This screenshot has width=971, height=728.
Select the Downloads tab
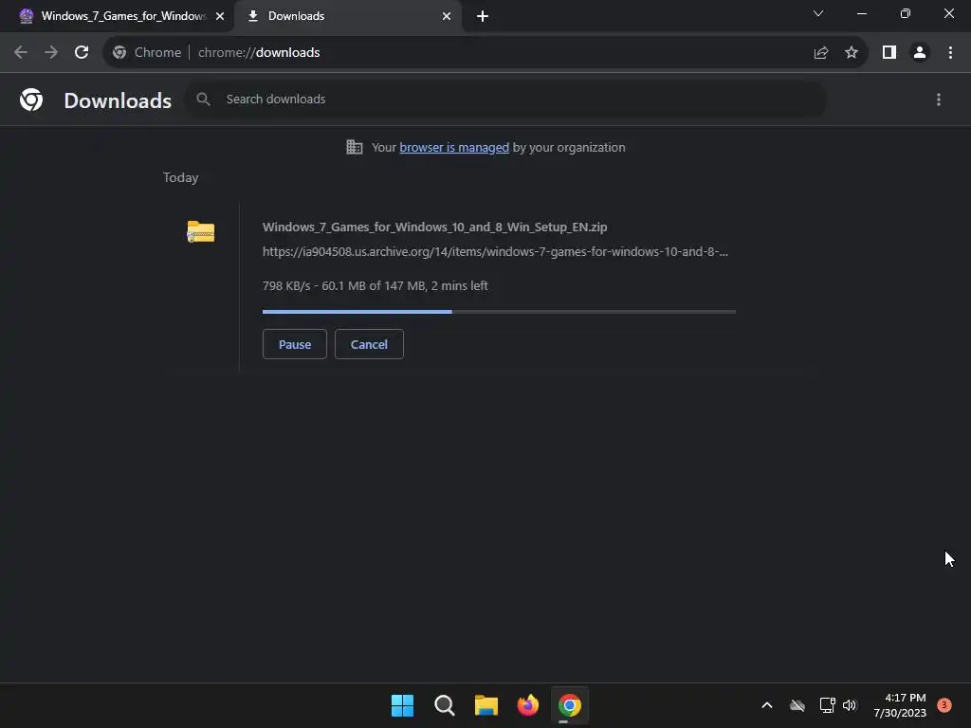[x=349, y=16]
